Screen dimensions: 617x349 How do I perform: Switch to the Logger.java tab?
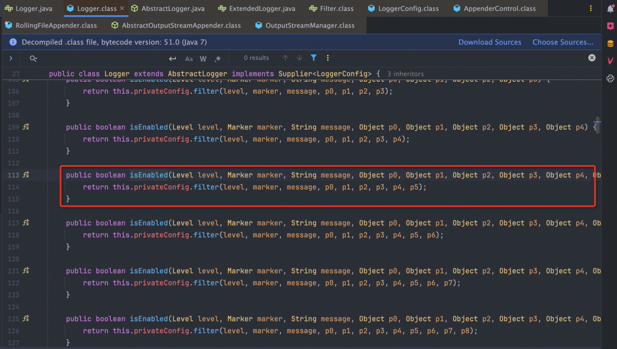(29, 8)
